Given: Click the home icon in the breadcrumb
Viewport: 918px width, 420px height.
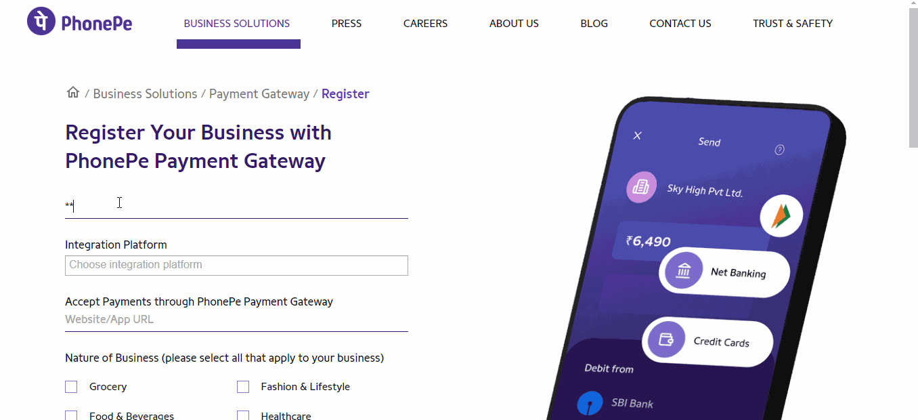Looking at the screenshot, I should tap(72, 91).
